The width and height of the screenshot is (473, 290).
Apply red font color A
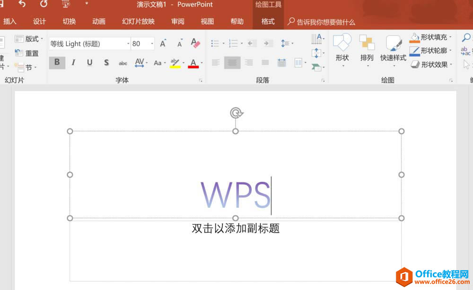193,63
